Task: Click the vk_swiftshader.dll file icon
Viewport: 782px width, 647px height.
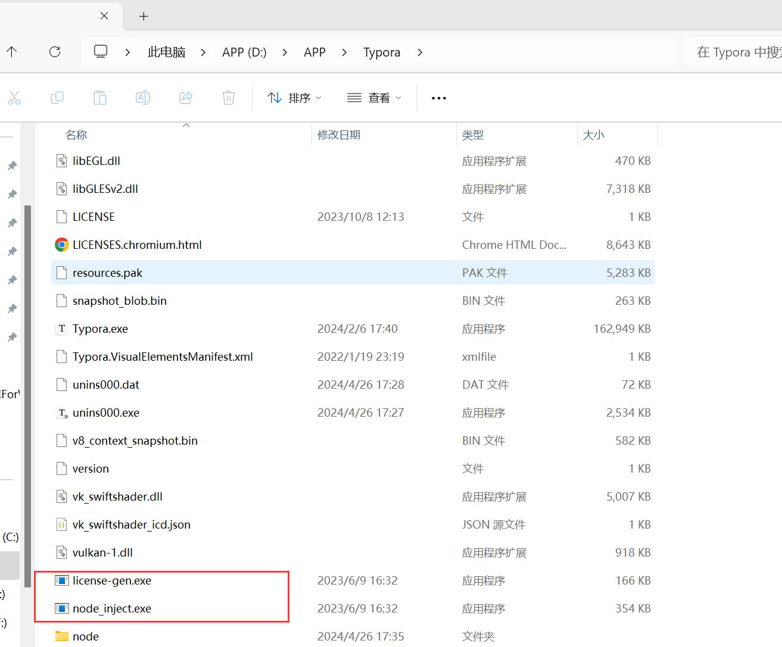Action: [61, 496]
